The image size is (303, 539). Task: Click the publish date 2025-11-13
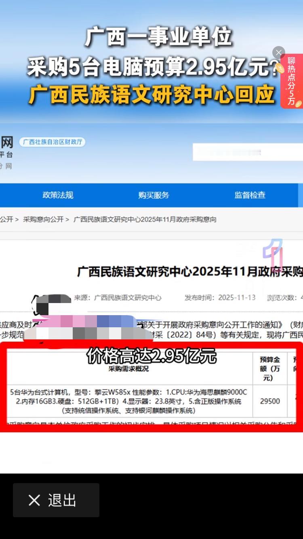[237, 297]
